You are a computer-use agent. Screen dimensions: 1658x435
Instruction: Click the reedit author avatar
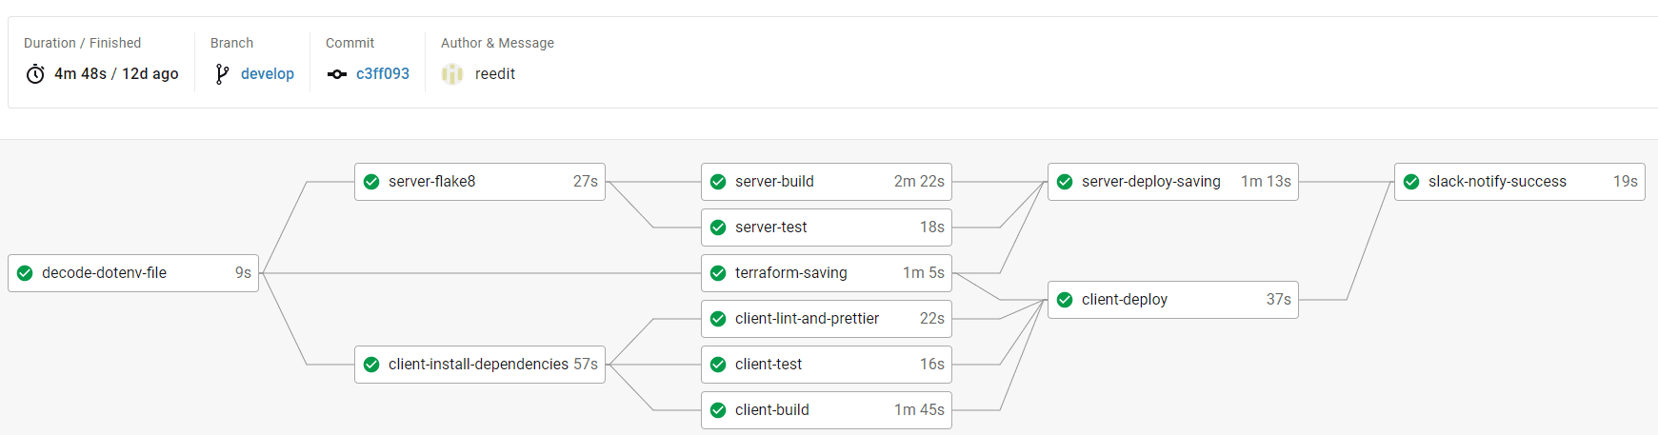(x=452, y=74)
